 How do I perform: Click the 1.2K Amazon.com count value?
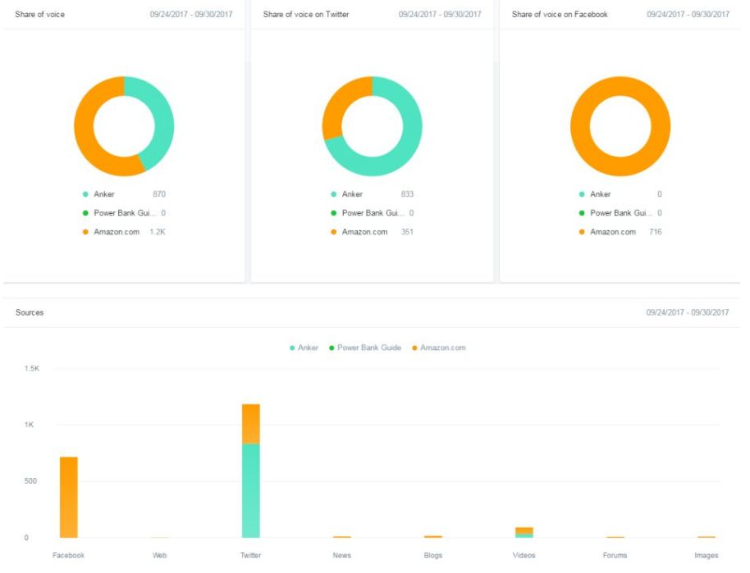158,232
